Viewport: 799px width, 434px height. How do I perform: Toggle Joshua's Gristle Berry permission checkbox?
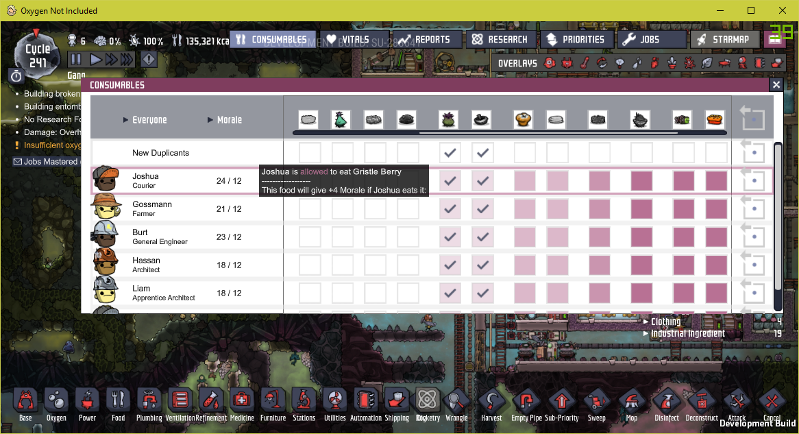click(450, 180)
